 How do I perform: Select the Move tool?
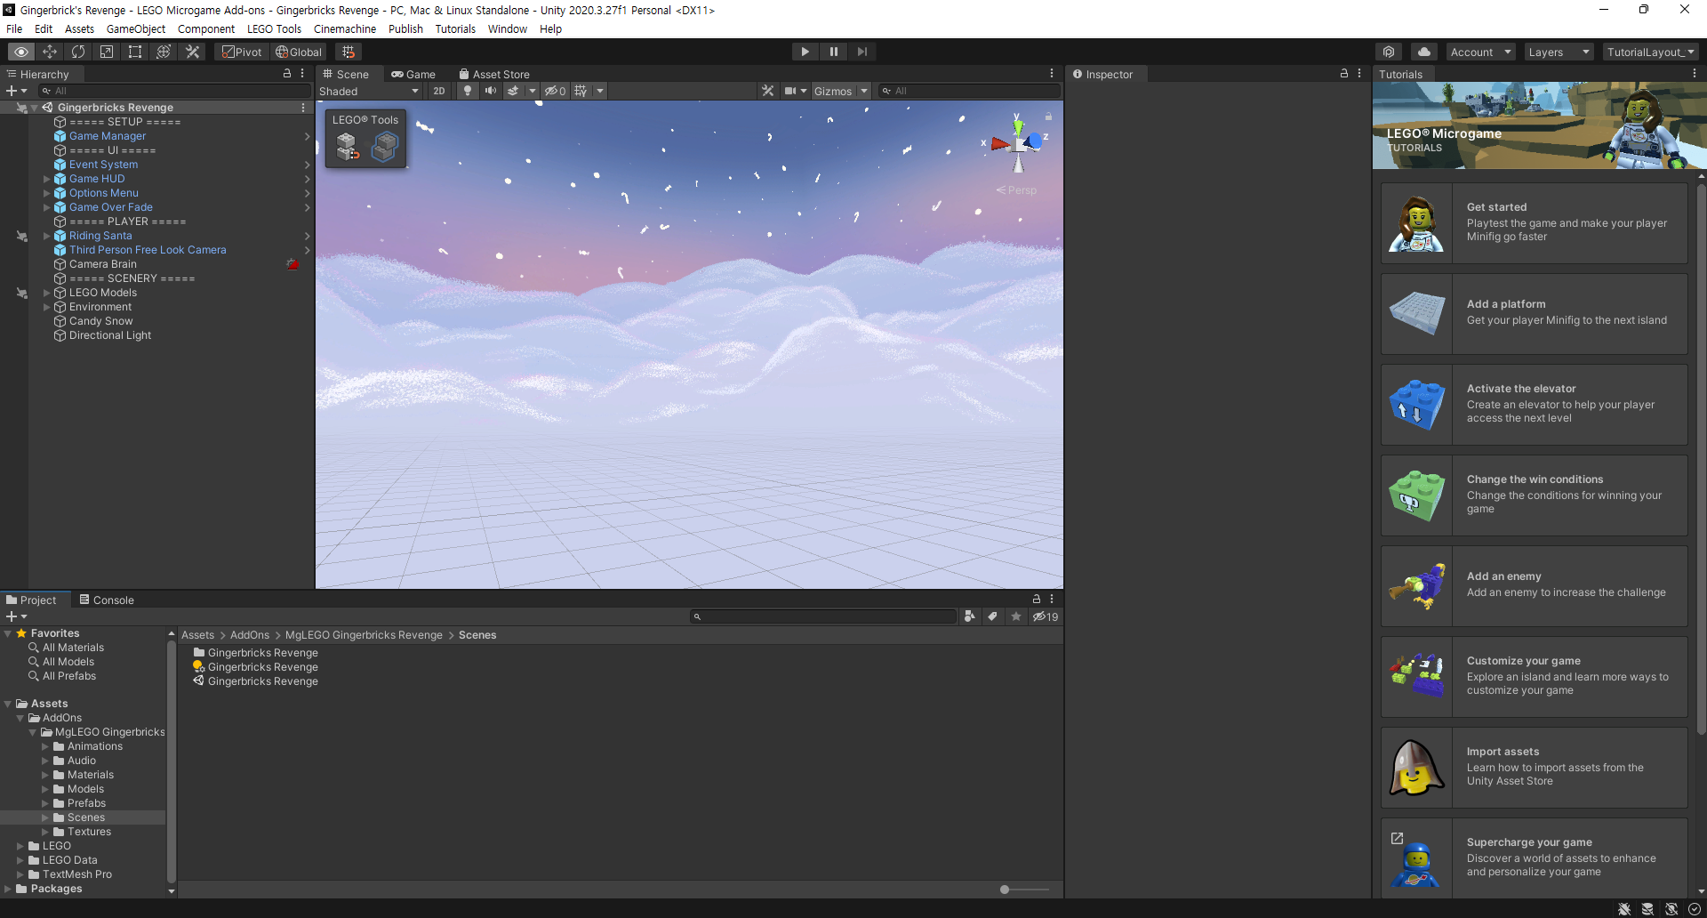(x=50, y=52)
